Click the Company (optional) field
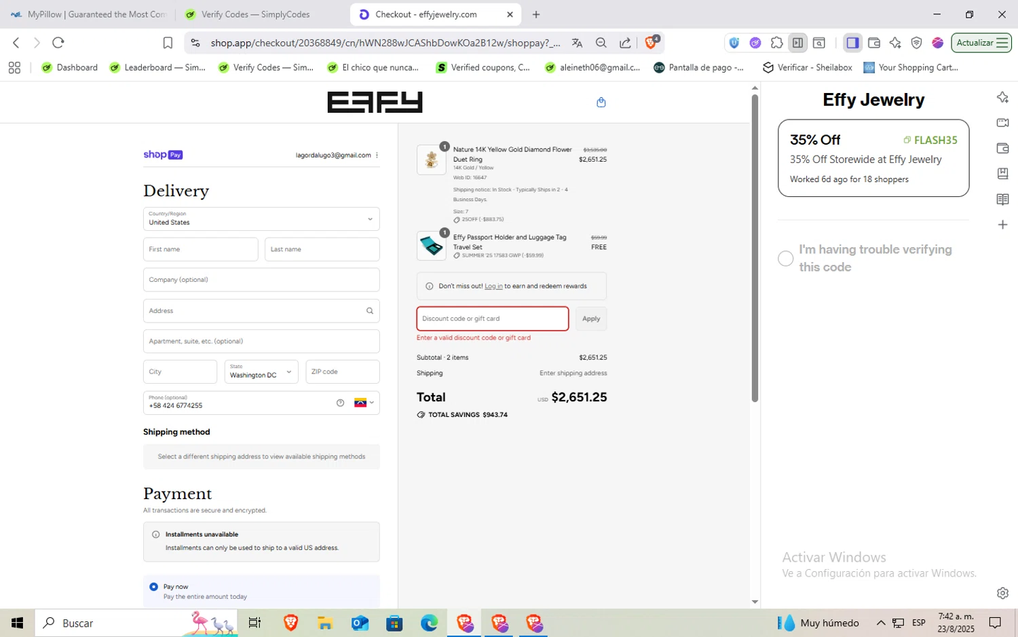The height and width of the screenshot is (637, 1018). tap(261, 280)
